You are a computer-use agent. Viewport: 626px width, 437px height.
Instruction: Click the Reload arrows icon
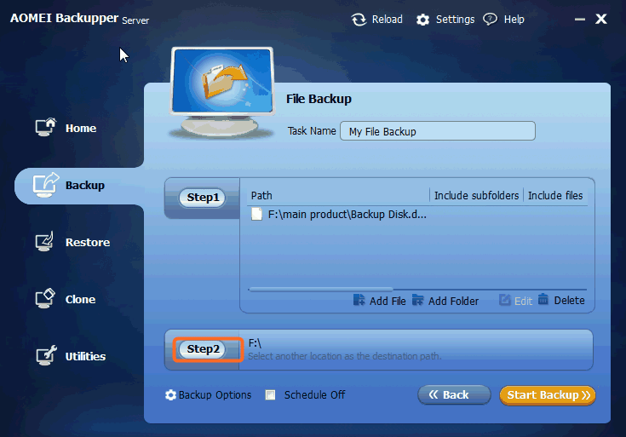coord(359,20)
